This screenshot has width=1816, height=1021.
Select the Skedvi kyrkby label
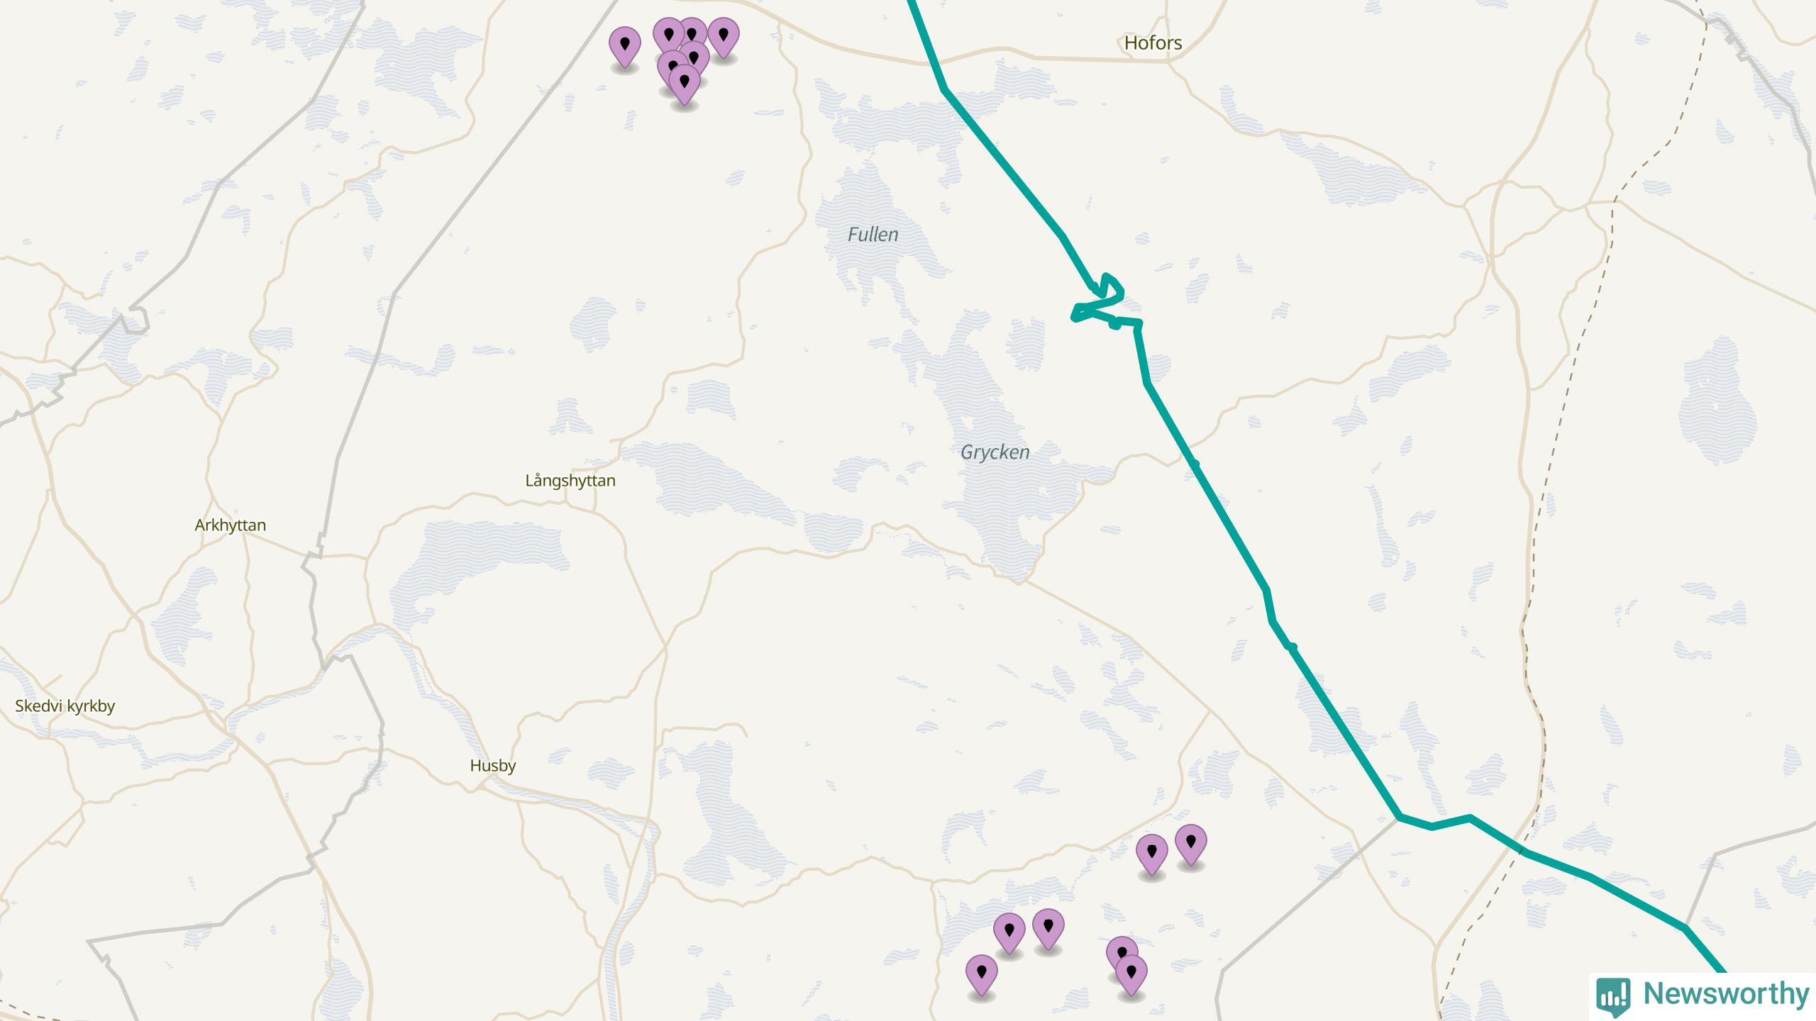[x=65, y=706]
